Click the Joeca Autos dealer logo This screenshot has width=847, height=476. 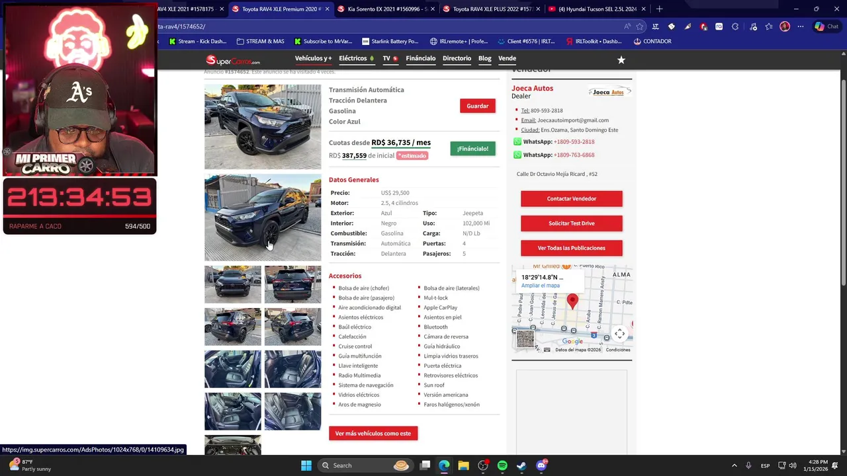click(x=609, y=92)
